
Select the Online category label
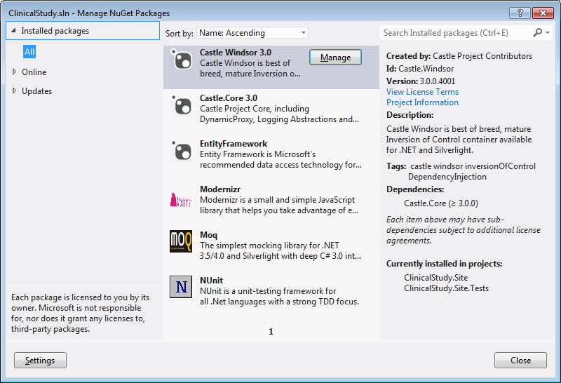coord(34,72)
